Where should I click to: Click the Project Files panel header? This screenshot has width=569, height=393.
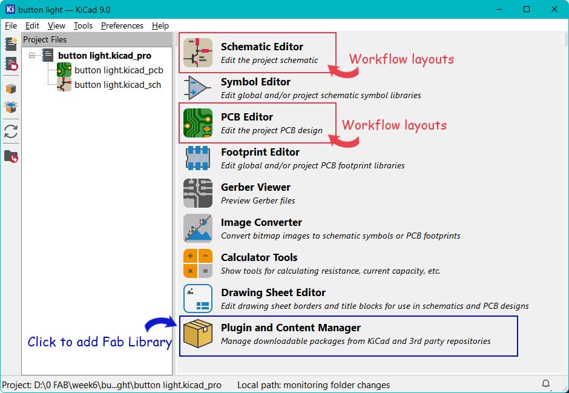point(97,39)
